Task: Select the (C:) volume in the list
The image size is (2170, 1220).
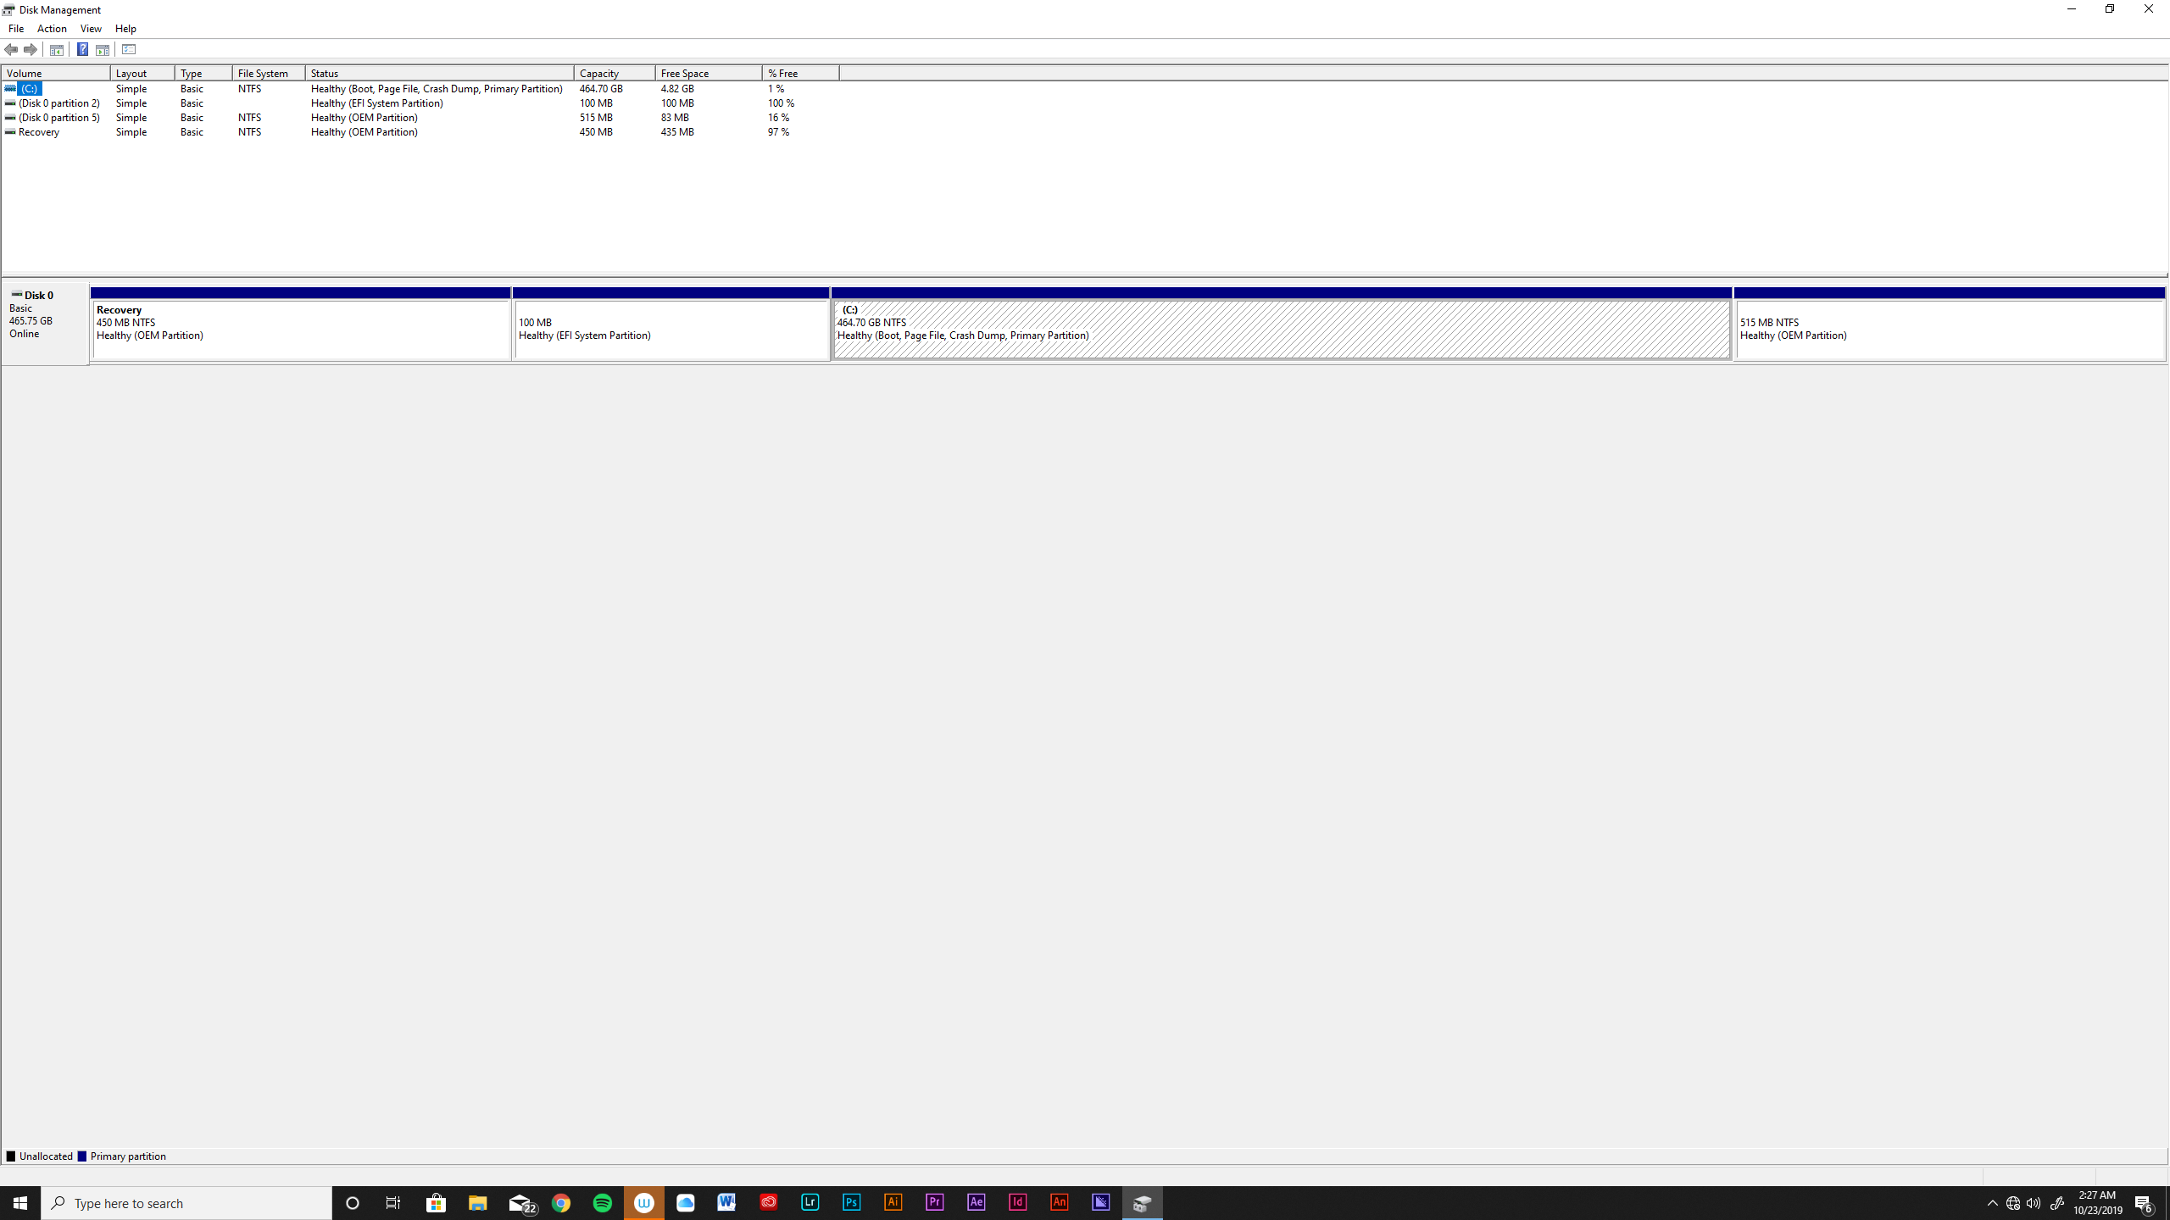Action: click(28, 88)
